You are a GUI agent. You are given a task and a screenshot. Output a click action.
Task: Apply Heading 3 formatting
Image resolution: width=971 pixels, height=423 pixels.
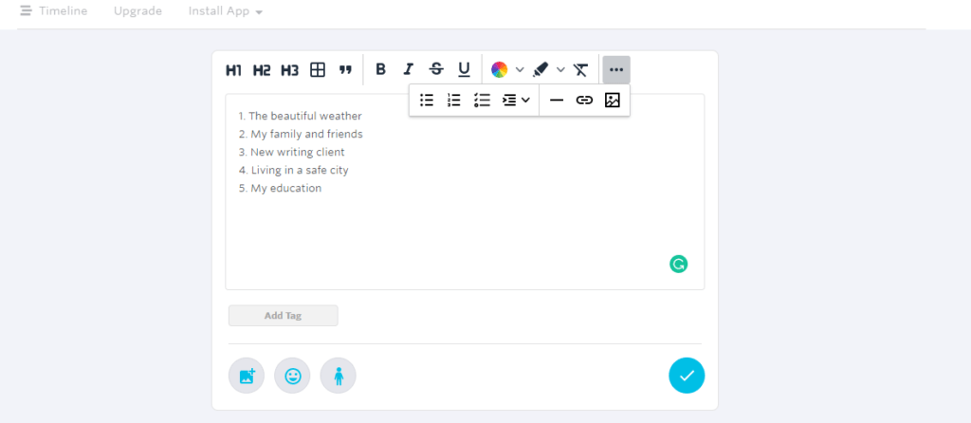(x=290, y=70)
